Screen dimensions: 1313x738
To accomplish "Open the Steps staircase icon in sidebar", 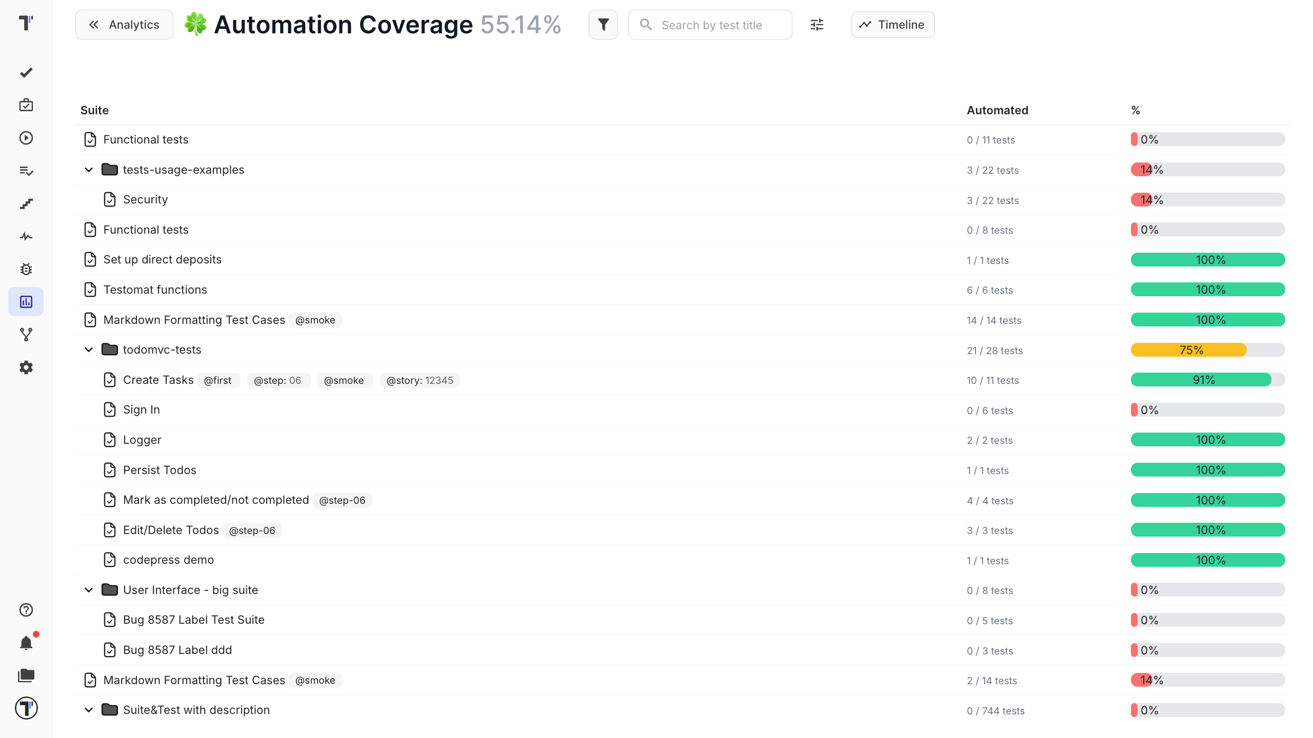I will tap(26, 203).
